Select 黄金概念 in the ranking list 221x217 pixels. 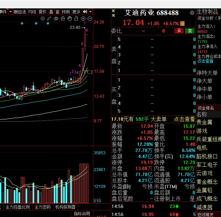coord(207,182)
